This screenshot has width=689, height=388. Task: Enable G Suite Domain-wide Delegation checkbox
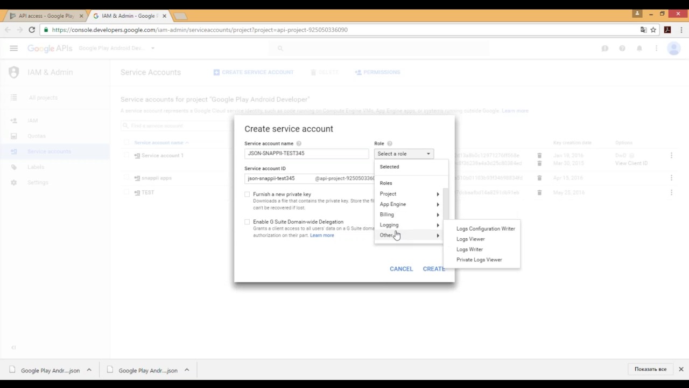point(248,222)
